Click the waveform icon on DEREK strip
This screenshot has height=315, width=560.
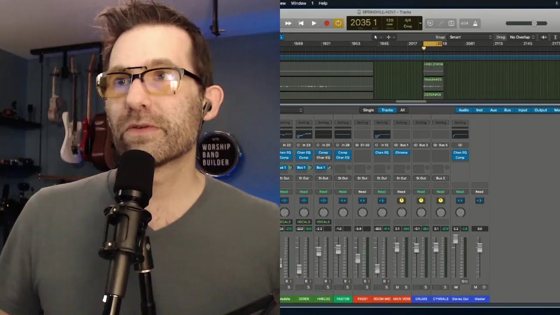(304, 200)
